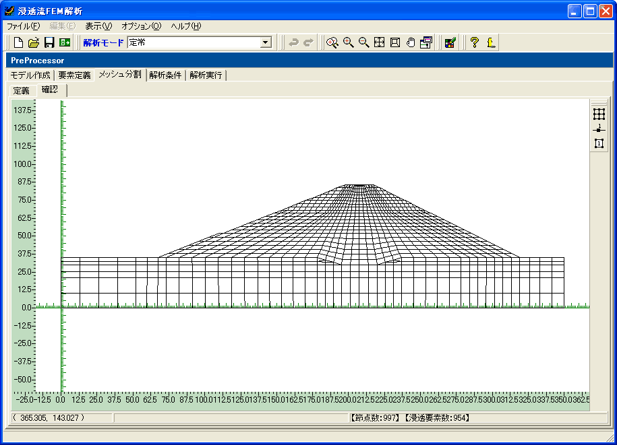
Task: Select the zoom out magnifier tool
Action: coord(364,42)
